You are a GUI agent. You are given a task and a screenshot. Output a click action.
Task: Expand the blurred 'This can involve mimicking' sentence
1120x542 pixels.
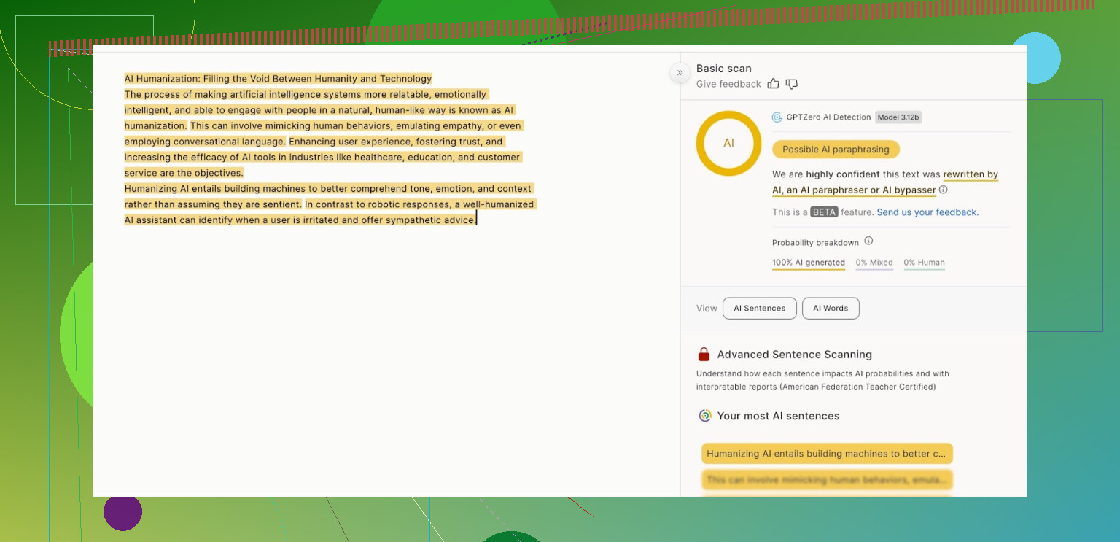point(827,480)
